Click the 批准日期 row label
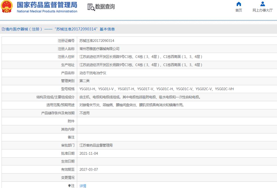The image size is (277, 188). coord(68,153)
